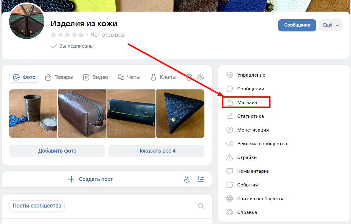Open the Комментарии menu item
This screenshot has height=224, width=351.
[x=253, y=171]
